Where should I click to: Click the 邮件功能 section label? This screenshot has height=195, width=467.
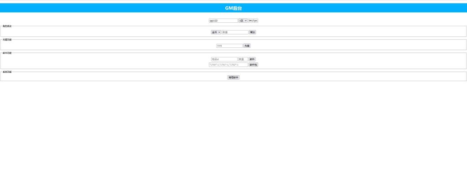point(7,53)
